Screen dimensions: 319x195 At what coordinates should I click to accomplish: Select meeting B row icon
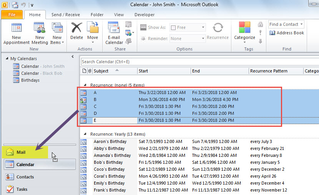click(x=83, y=100)
